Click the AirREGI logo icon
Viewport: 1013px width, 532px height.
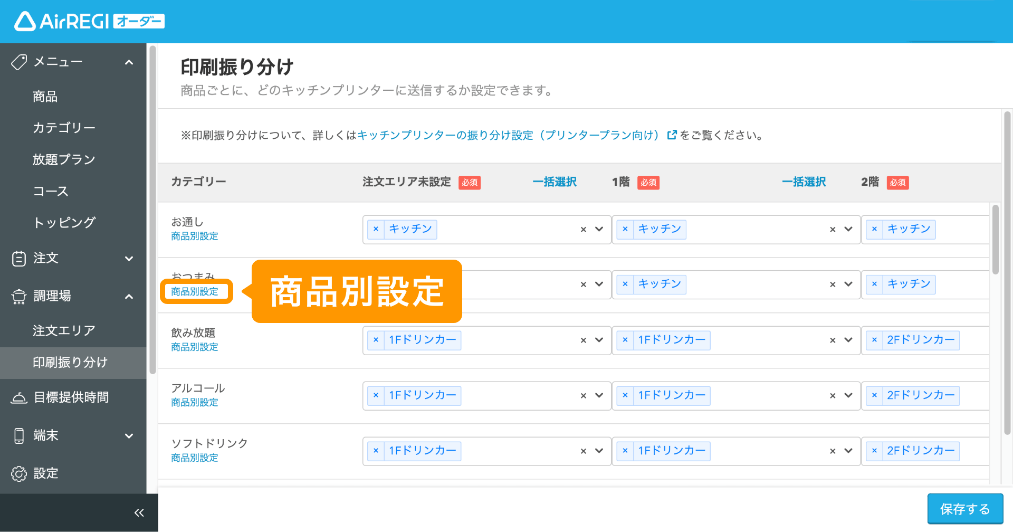[x=25, y=22]
